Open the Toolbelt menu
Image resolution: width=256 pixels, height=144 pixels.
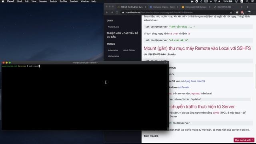(74, 2)
